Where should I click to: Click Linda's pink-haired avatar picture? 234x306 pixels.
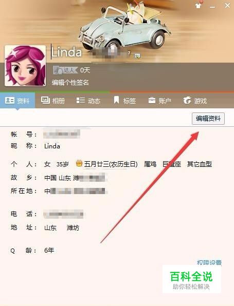(x=25, y=66)
